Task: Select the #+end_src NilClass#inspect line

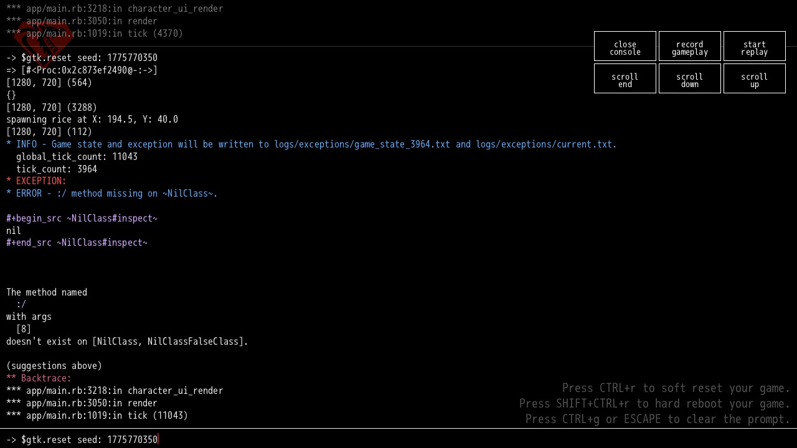Action: [77, 243]
